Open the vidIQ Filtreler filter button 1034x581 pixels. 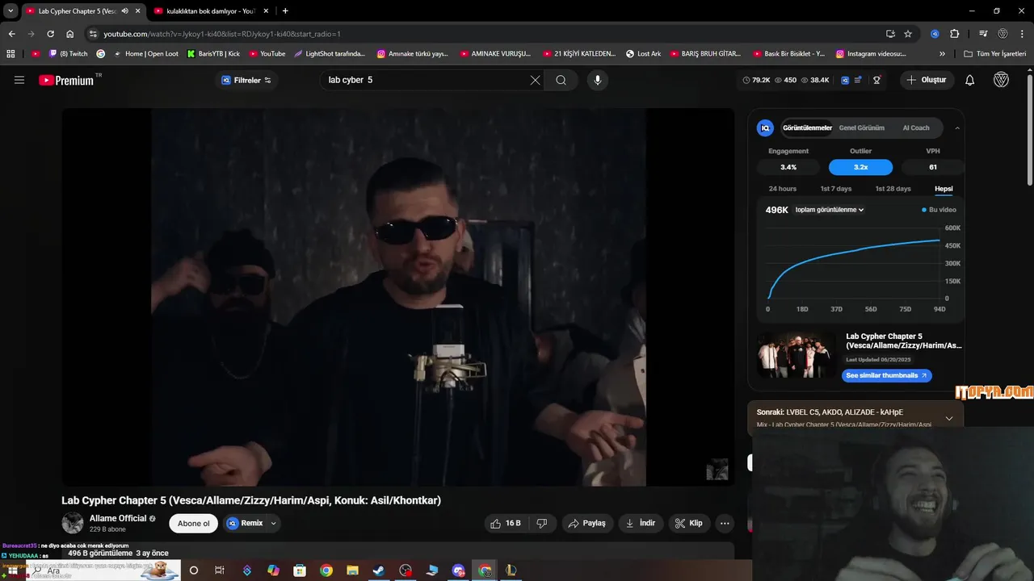(x=246, y=80)
